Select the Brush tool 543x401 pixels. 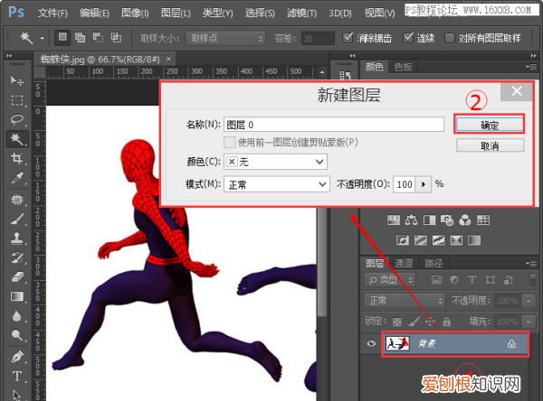17,219
